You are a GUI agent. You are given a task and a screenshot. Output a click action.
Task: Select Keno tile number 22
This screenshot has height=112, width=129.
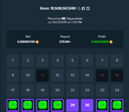point(87,90)
